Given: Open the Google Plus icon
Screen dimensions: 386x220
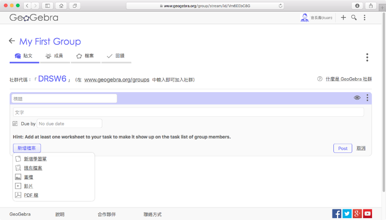Looking at the screenshot, I should [357, 214].
